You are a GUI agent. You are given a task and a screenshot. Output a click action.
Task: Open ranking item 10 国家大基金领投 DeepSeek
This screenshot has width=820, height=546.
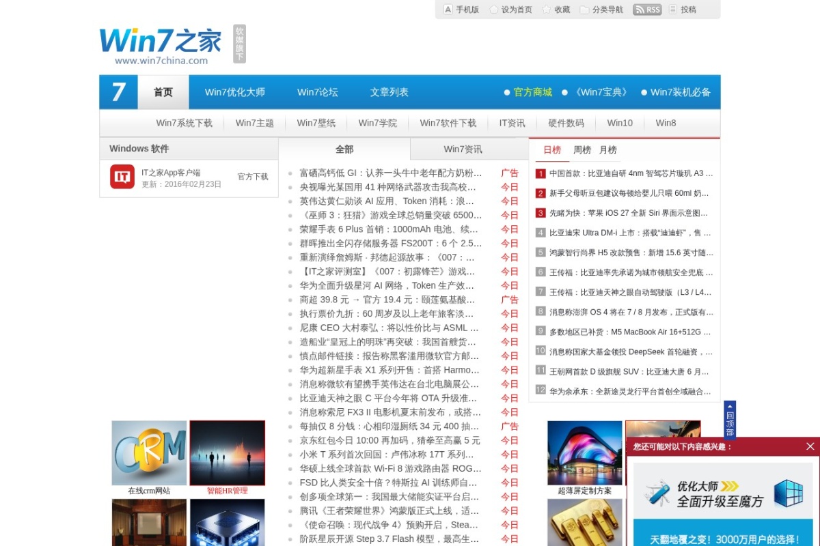(x=631, y=352)
